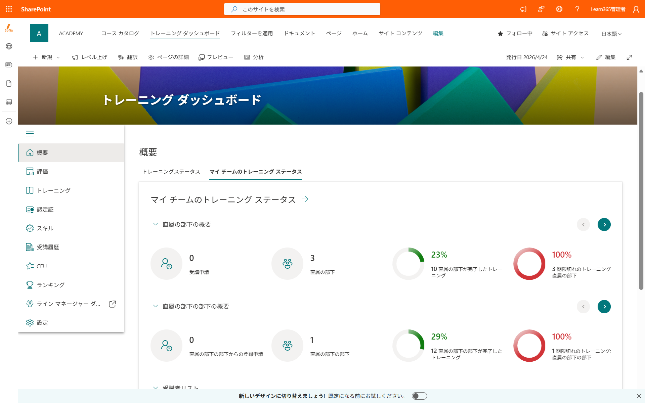Screen dimensions: 645x403
Task: Open the SharePoint app launcher grid
Action: [9, 9]
